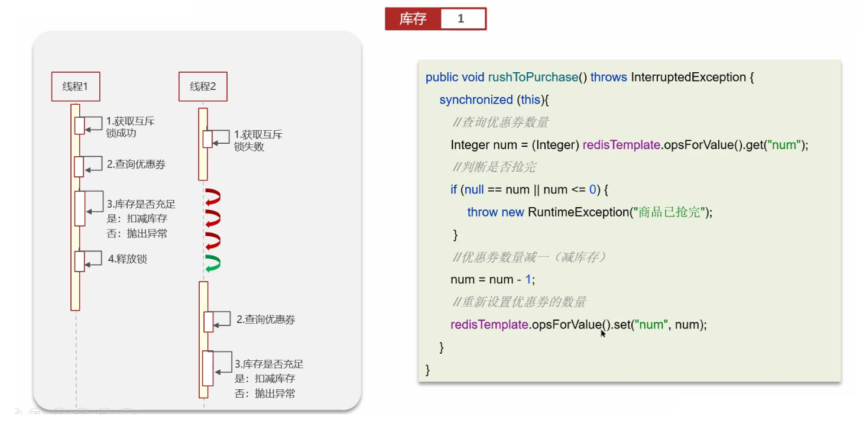Viewport: 866px width, 426px height.
Task: Click the if (null == num) condition line
Action: pyautogui.click(x=529, y=190)
